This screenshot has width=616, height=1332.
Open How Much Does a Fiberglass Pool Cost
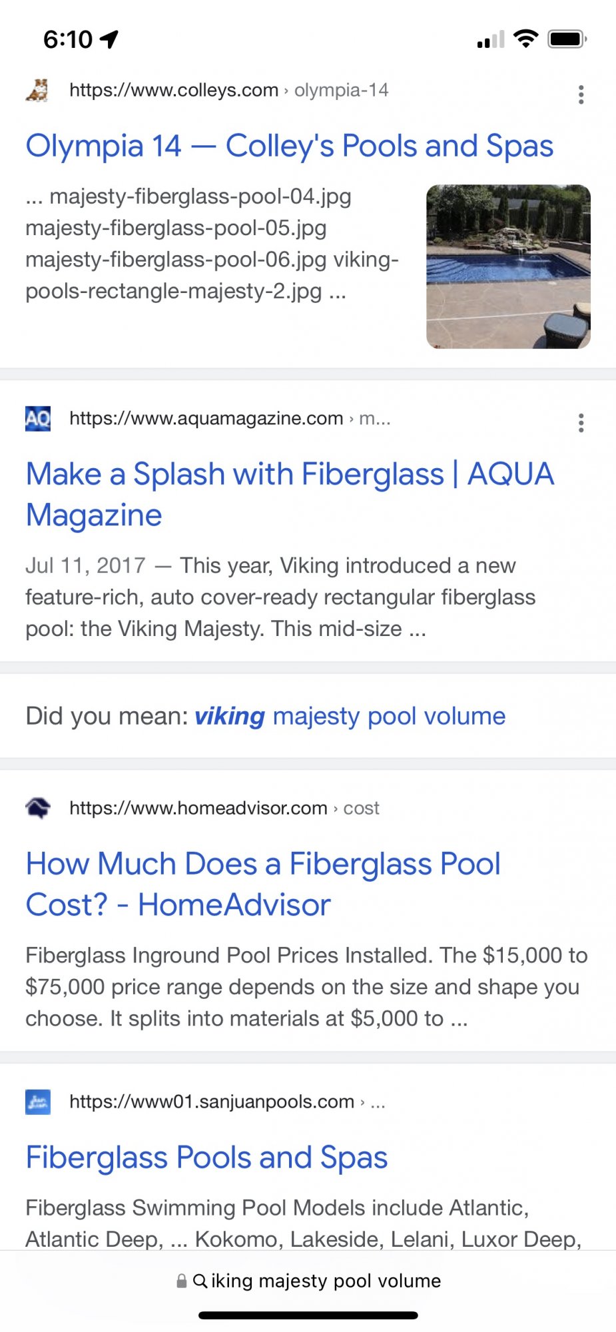tap(263, 884)
